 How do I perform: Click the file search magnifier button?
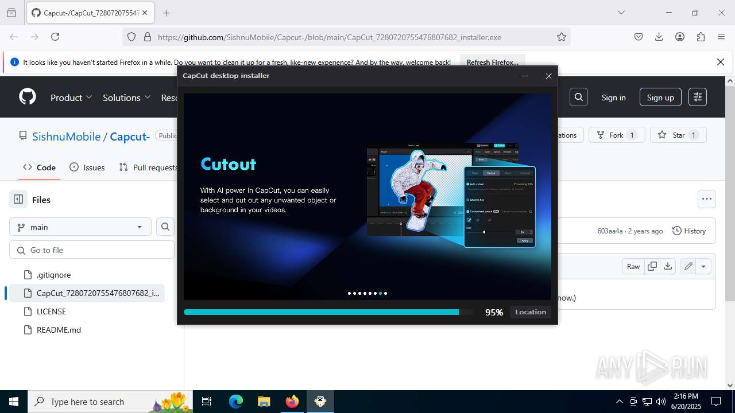pos(165,227)
